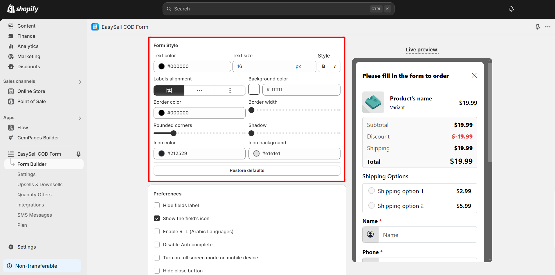Open the Product's name link
The height and width of the screenshot is (275, 555).
click(411, 98)
